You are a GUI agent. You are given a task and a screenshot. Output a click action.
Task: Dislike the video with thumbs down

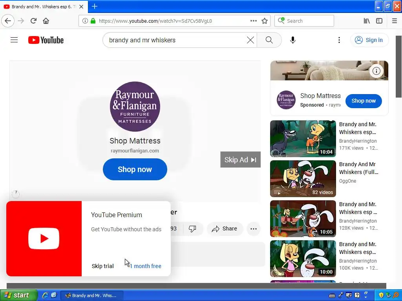(x=192, y=228)
